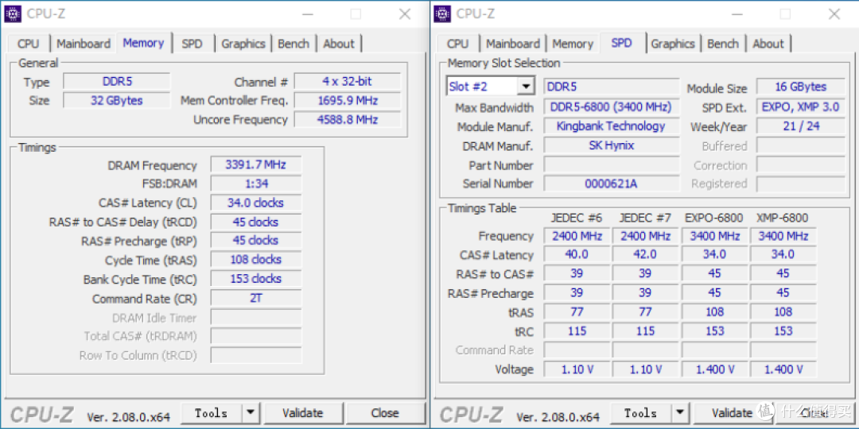
Task: Click the 1:34 FSB:DRAM value
Action: 256,184
